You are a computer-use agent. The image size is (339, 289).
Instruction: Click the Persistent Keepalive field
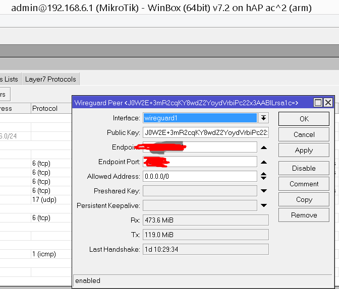pos(200,205)
